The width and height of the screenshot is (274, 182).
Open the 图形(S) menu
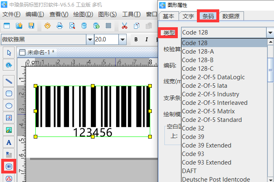point(107,14)
